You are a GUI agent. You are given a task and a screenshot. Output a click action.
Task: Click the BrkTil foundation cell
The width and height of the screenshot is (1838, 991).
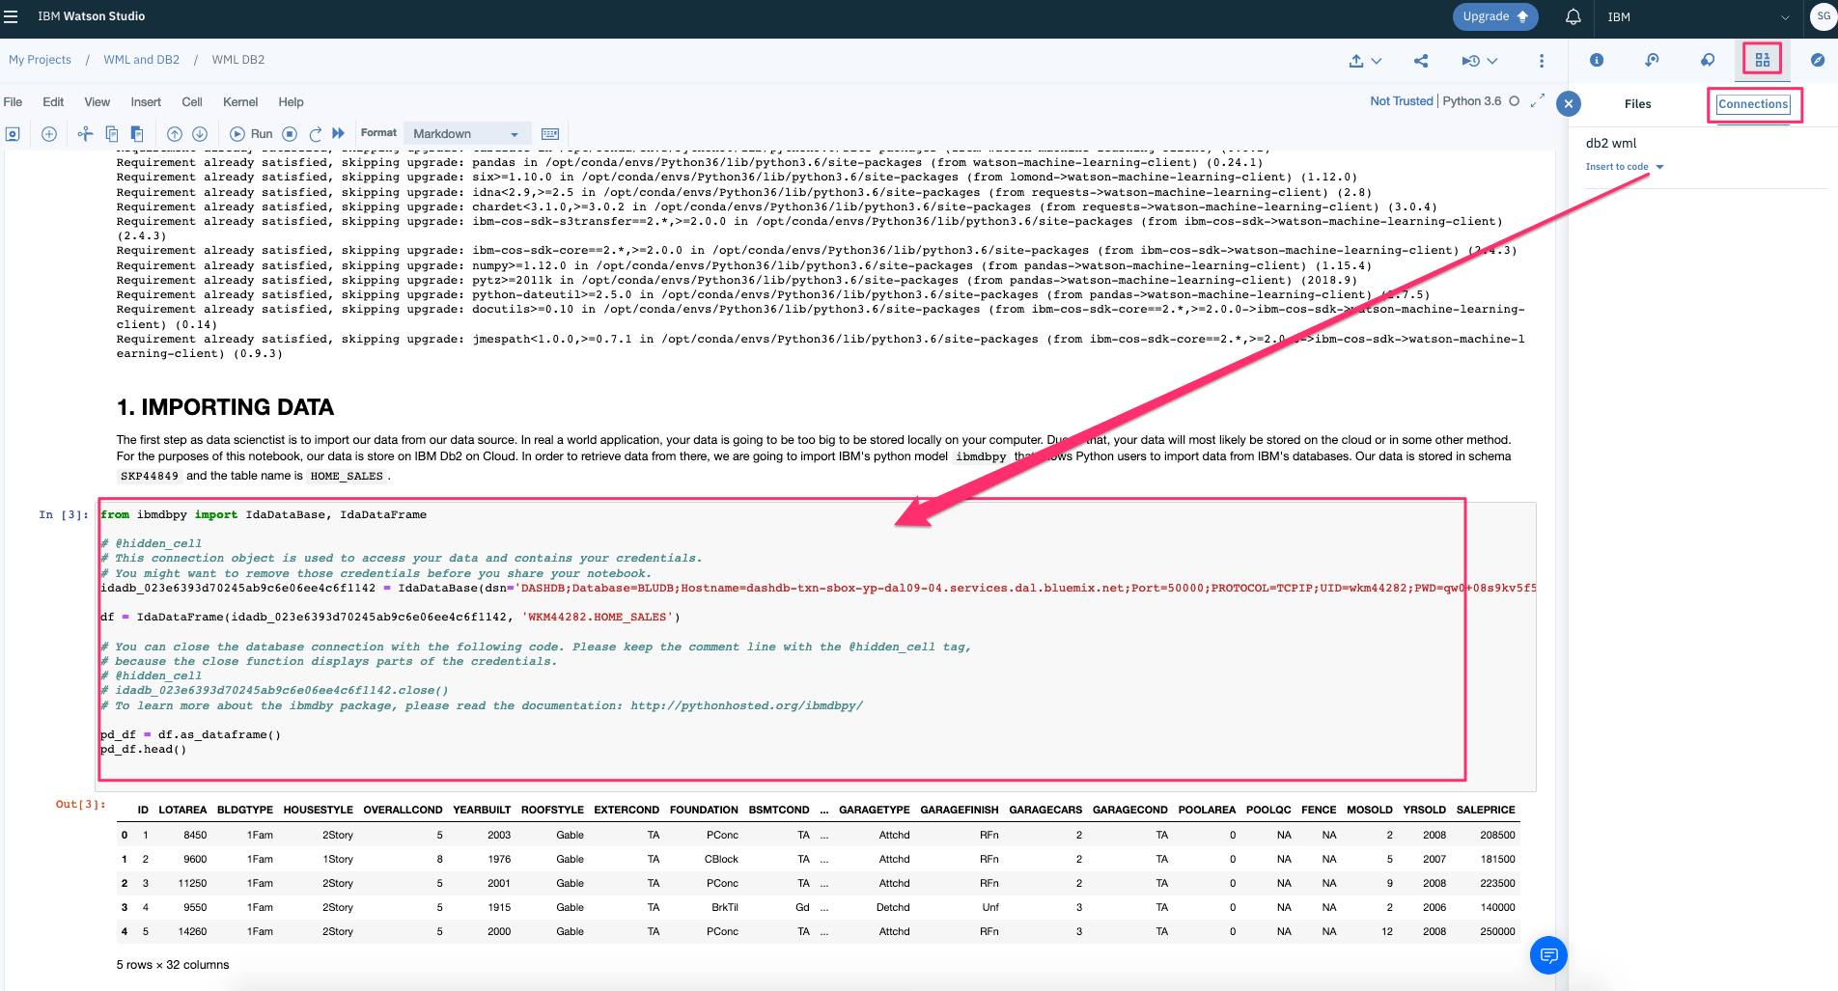pos(724,908)
